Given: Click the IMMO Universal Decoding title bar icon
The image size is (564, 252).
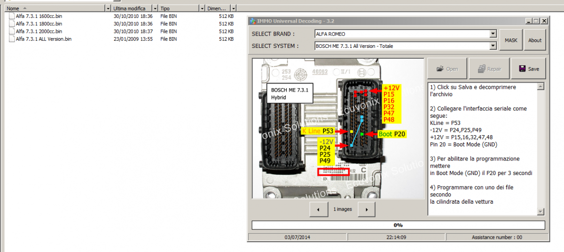Looking at the screenshot, I should click(x=252, y=21).
